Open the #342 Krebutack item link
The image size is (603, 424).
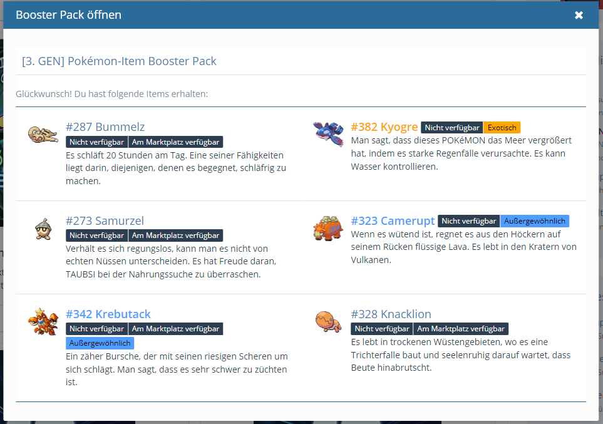point(108,314)
